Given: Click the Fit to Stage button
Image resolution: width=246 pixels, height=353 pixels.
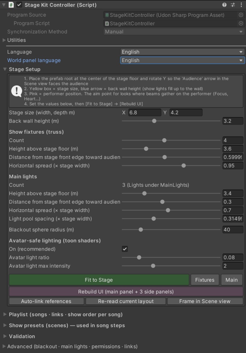Looking at the screenshot, I should pyautogui.click(x=99, y=280).
